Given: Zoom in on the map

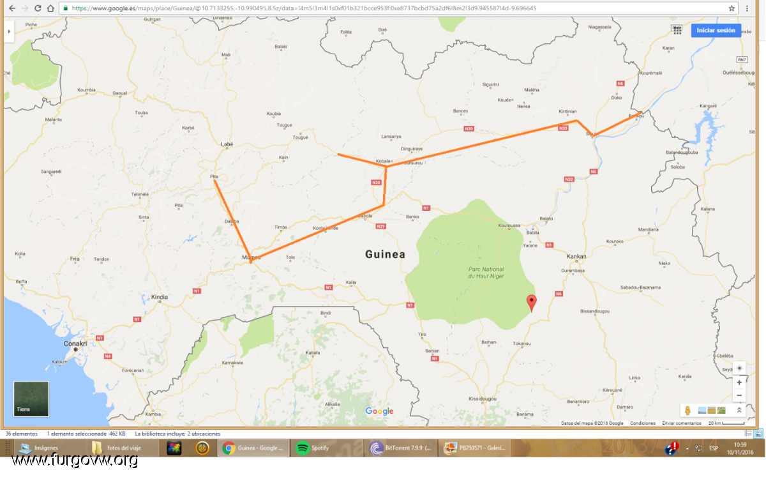Looking at the screenshot, I should click(x=739, y=383).
